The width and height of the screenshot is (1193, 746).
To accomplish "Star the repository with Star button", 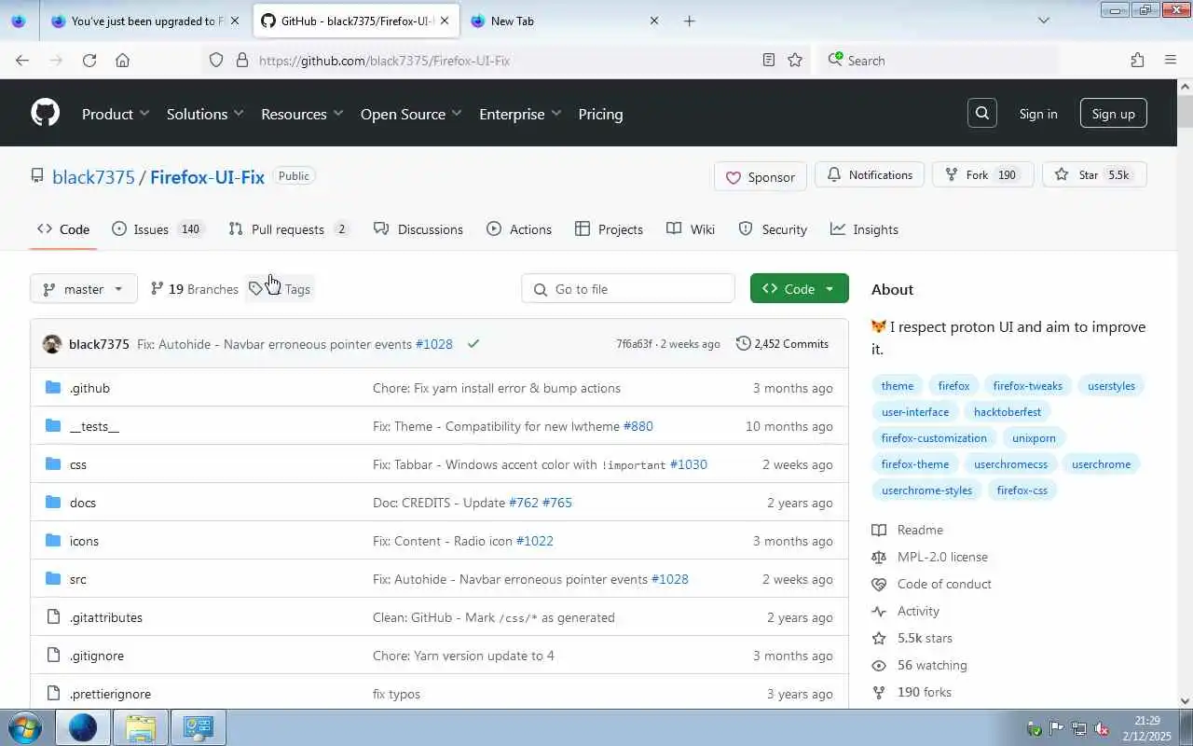I will [x=1093, y=174].
